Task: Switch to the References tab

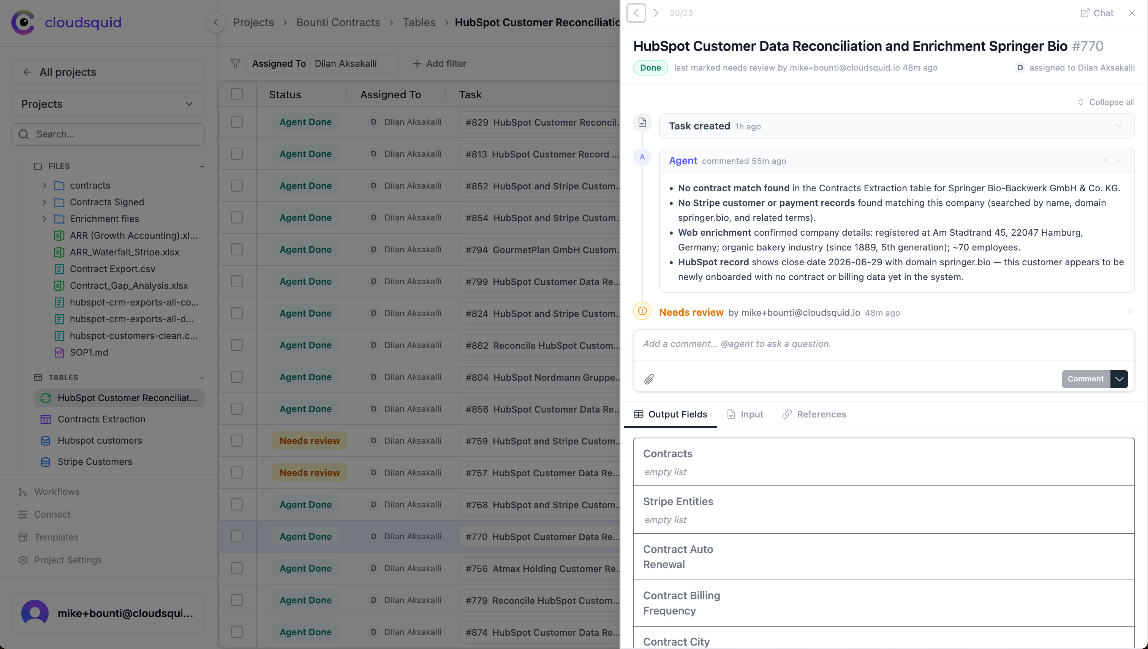Action: [x=814, y=414]
